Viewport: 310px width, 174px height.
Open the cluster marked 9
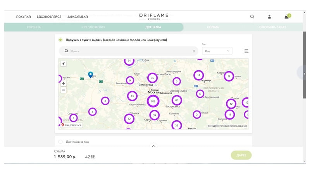click(130, 80)
